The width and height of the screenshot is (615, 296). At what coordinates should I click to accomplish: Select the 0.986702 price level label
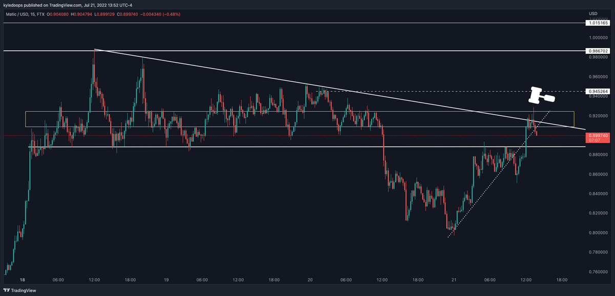coord(597,51)
